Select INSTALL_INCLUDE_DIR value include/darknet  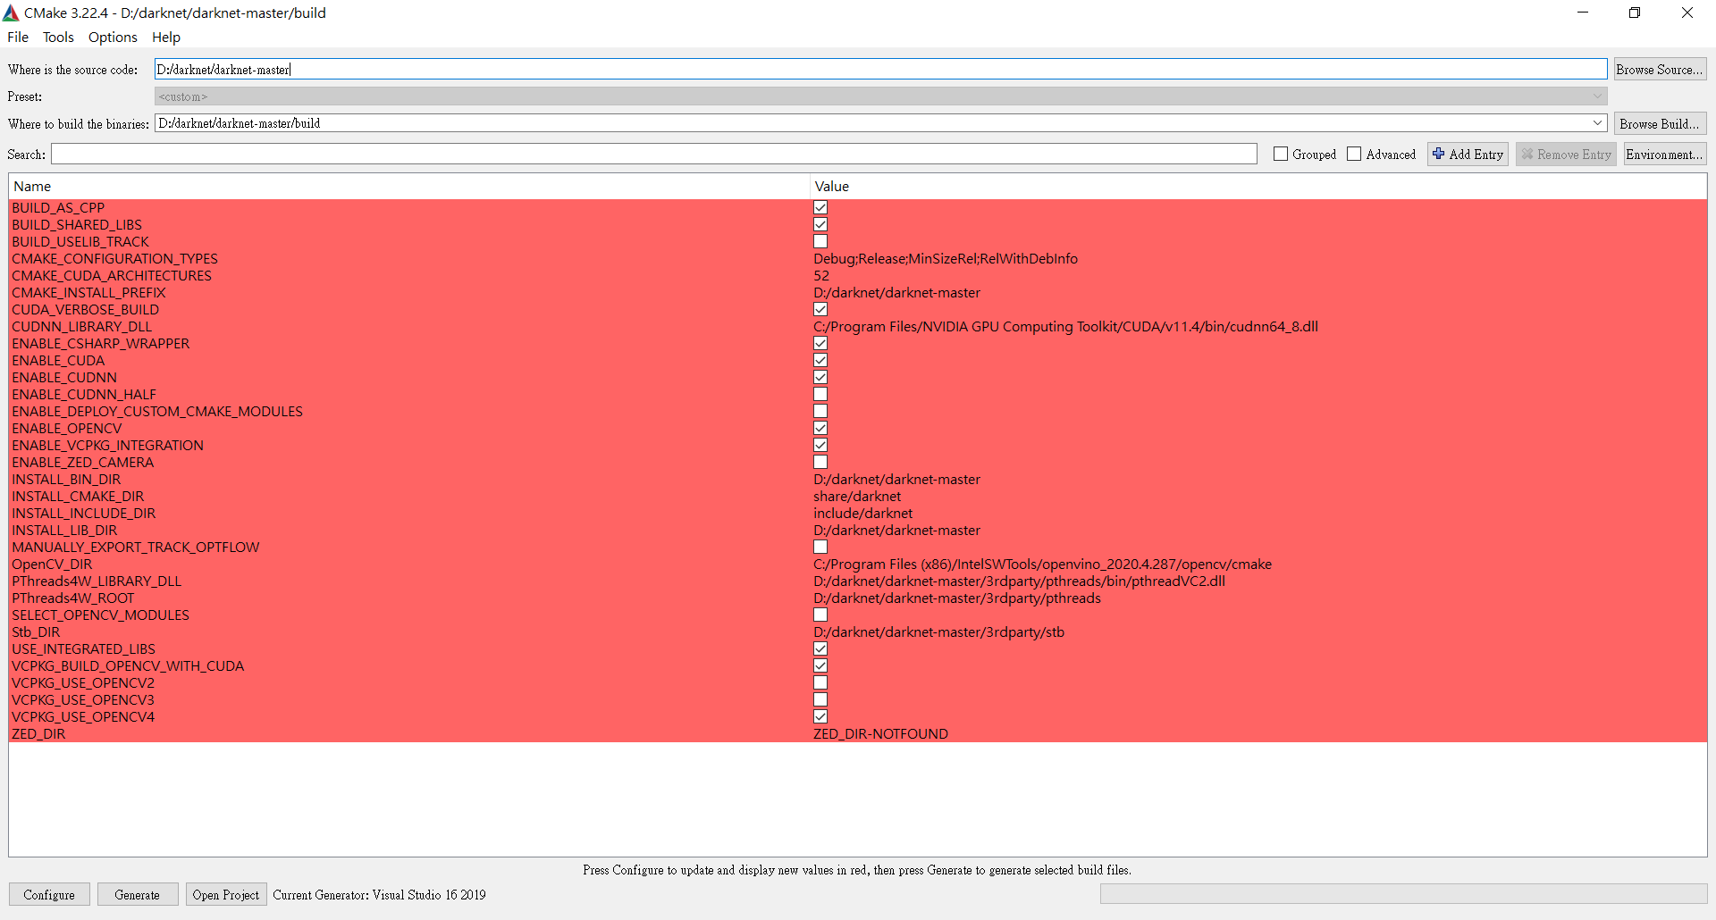tap(862, 514)
